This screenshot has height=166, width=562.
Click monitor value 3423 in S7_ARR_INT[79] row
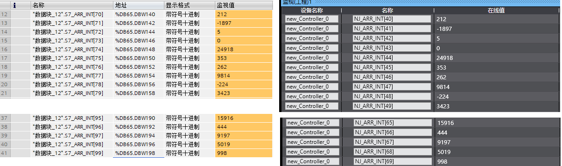244,93
